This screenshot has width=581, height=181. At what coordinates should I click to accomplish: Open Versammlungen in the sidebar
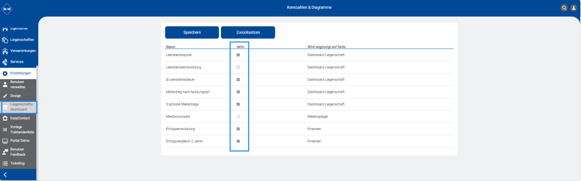tap(23, 50)
